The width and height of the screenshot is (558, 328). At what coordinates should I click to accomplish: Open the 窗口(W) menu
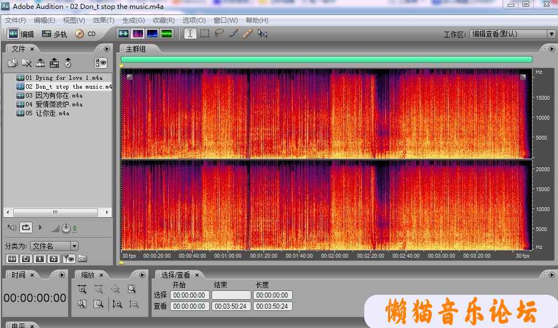(x=226, y=20)
